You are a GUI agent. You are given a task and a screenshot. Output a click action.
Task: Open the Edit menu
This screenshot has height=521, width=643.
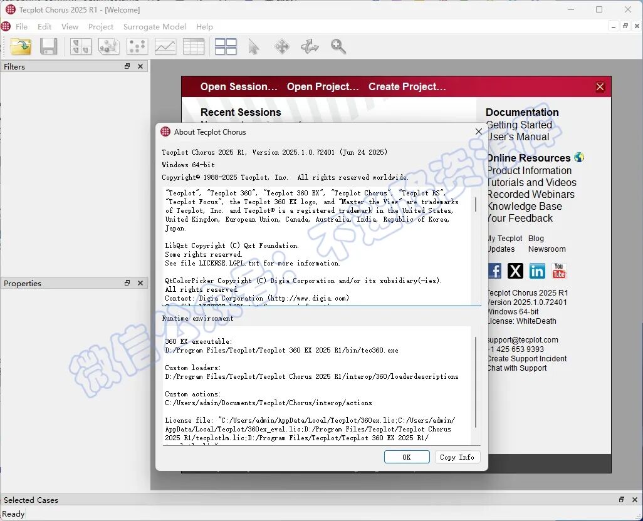coord(44,27)
